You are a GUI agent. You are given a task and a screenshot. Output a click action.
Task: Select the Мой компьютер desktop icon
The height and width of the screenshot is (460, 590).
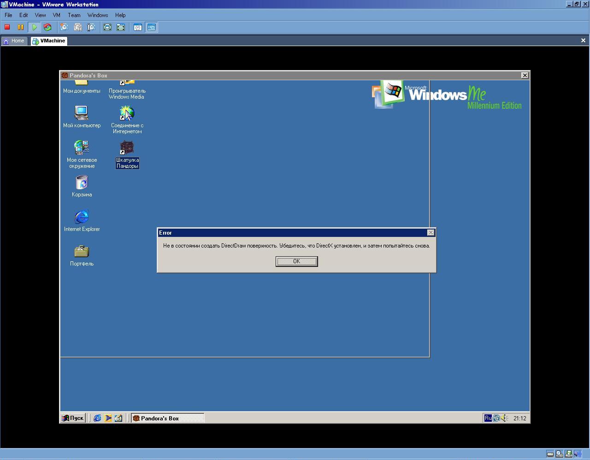point(82,117)
